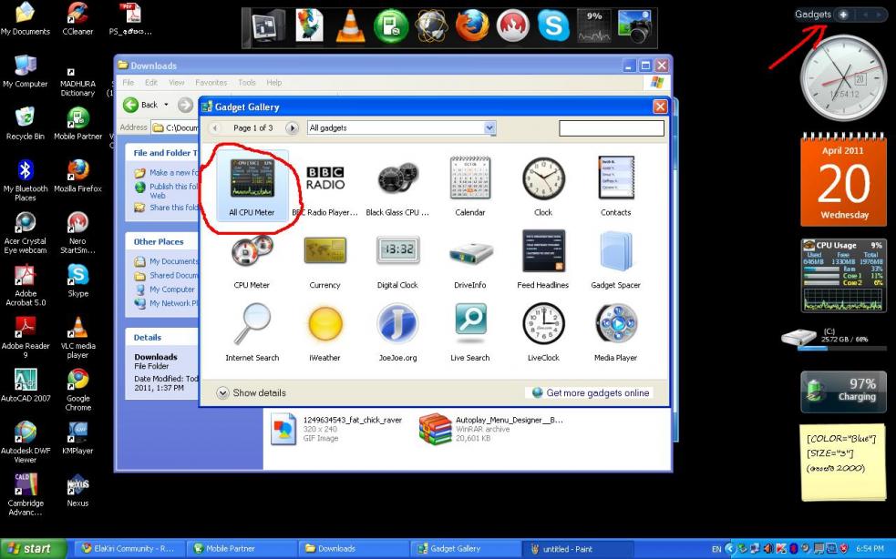Open the Back button history arrow

(166, 105)
